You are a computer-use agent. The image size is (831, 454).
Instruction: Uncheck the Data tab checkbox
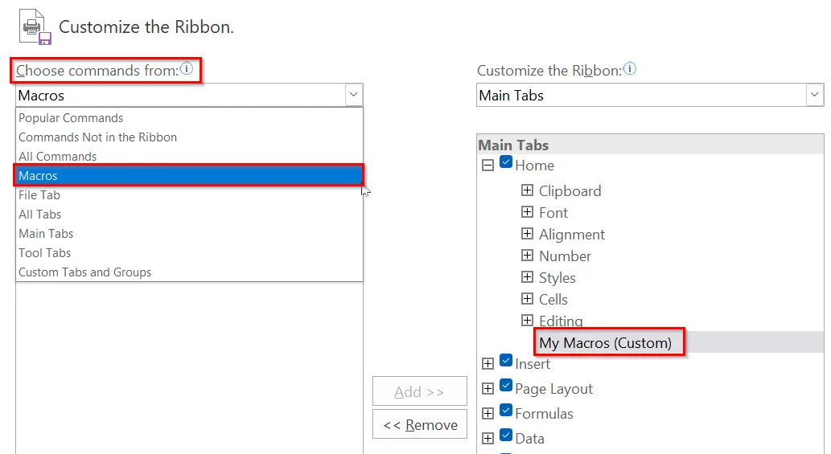pos(506,435)
